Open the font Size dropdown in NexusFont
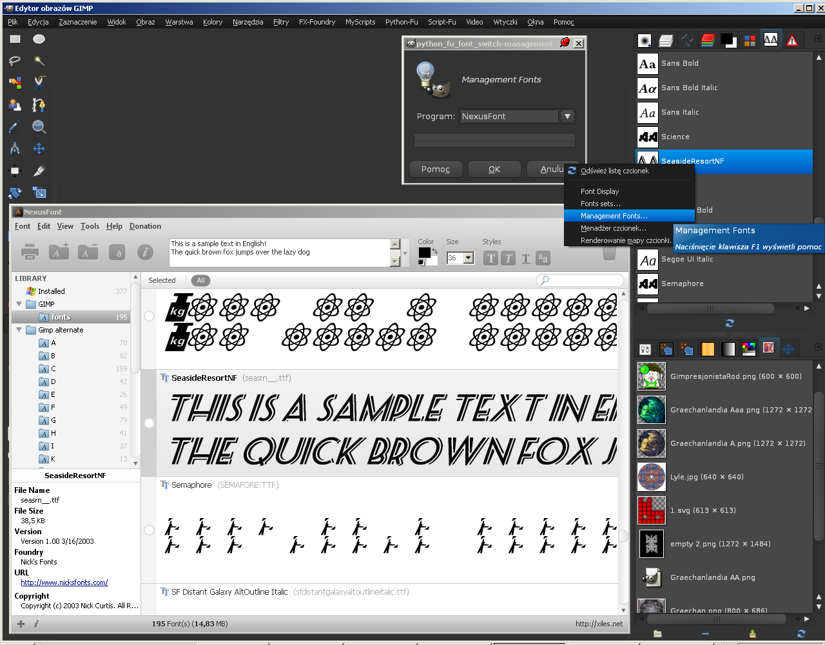 click(469, 258)
